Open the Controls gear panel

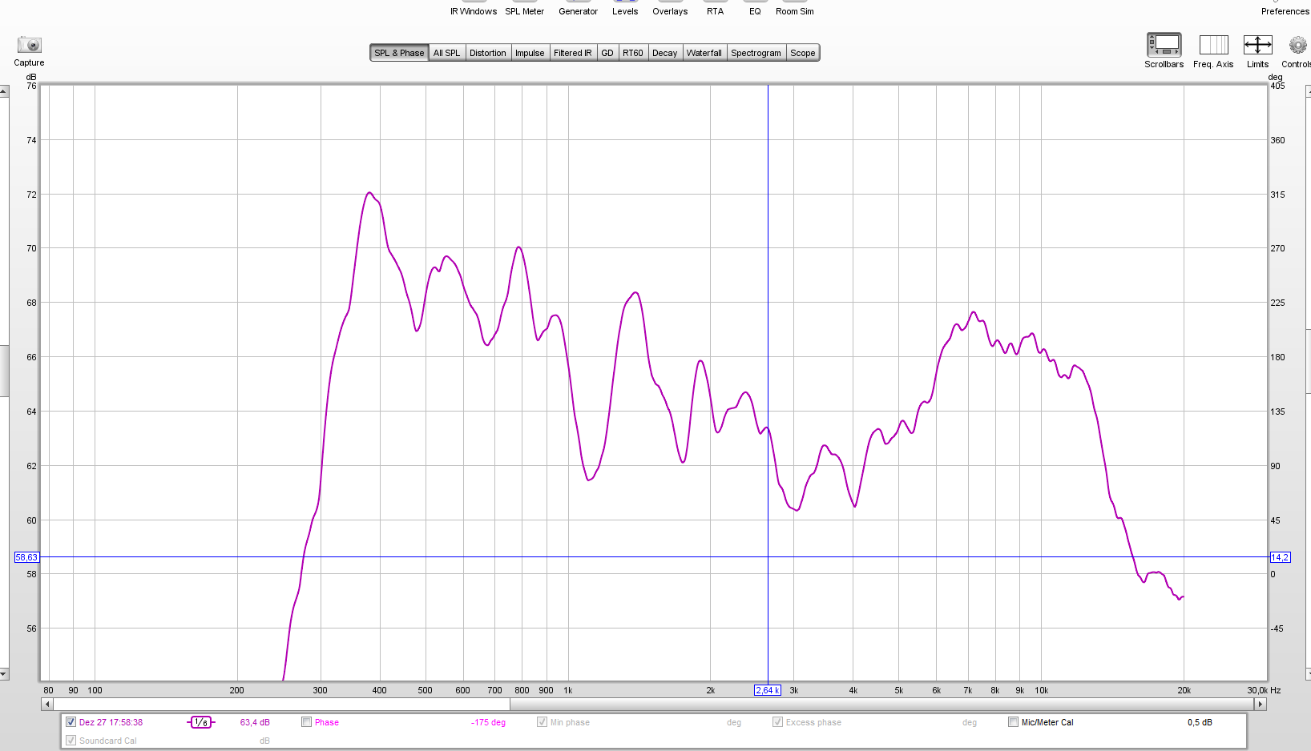click(1297, 45)
